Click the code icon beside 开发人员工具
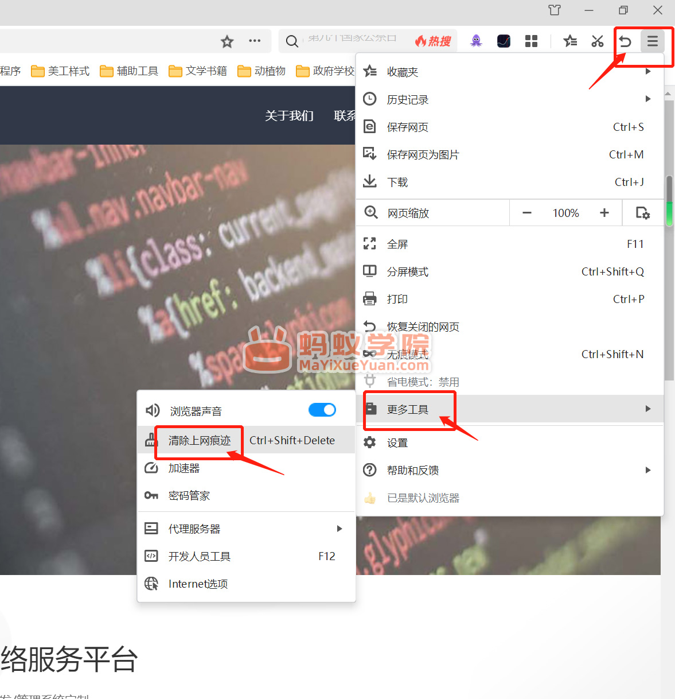The height and width of the screenshot is (699, 675). 151,556
